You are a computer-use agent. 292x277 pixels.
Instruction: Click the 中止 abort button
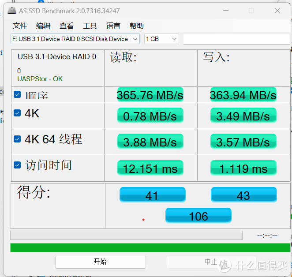211,262
